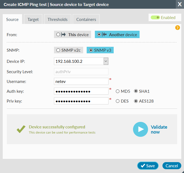
Task: Click the orange help question mark icon
Action: (177, 28)
